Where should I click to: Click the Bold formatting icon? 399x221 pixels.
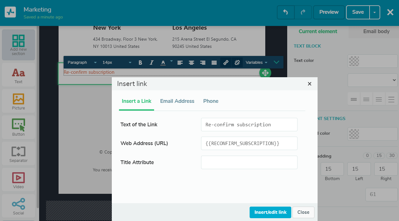click(x=140, y=63)
